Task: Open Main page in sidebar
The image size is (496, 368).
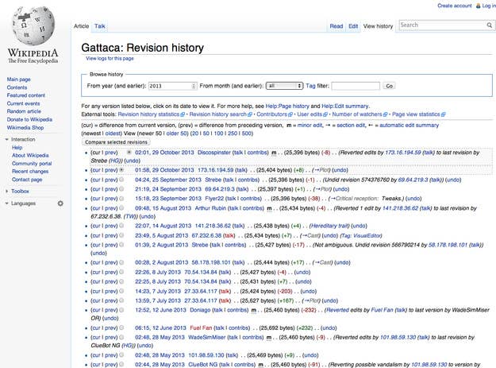Action: (x=19, y=79)
